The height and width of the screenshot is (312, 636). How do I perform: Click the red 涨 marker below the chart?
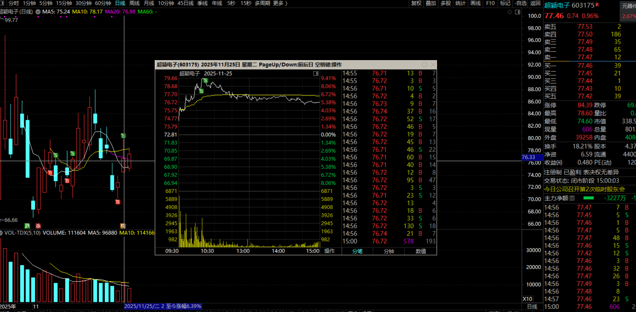pos(38,226)
